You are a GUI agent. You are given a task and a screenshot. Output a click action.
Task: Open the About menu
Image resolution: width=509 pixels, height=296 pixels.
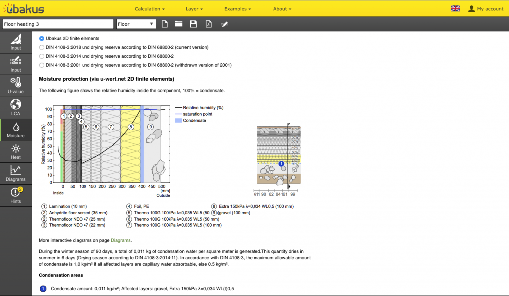tap(282, 9)
